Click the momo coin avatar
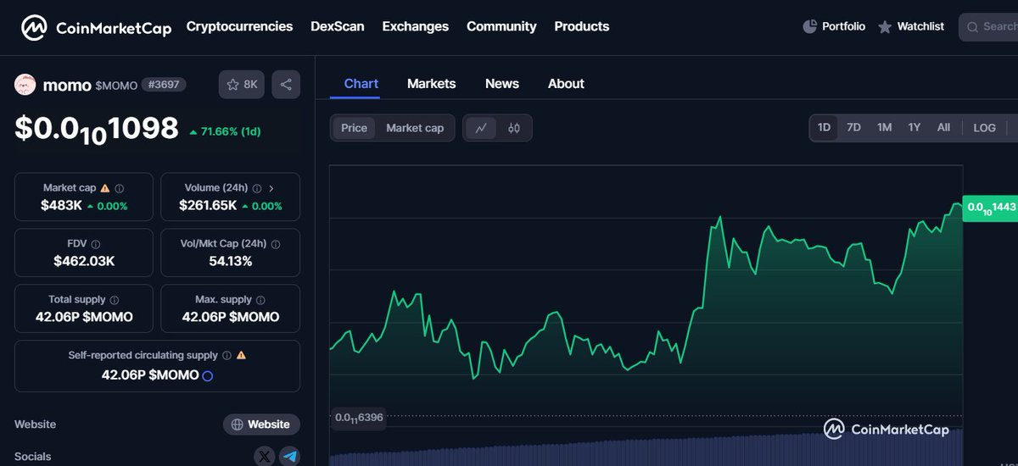This screenshot has width=1018, height=466. (x=25, y=85)
